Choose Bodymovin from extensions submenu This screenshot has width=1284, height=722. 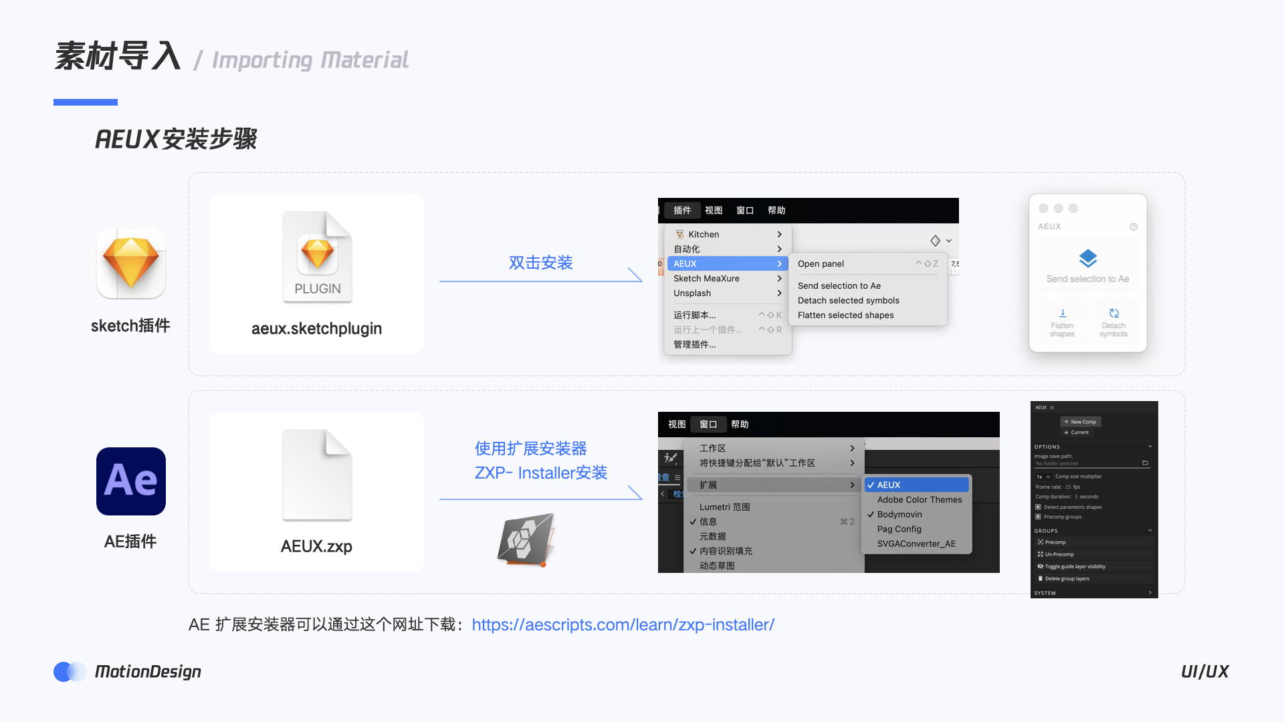tap(899, 514)
